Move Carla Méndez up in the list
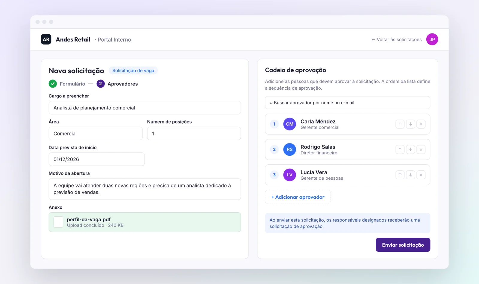Viewport: 479px width, 284px height. point(400,124)
